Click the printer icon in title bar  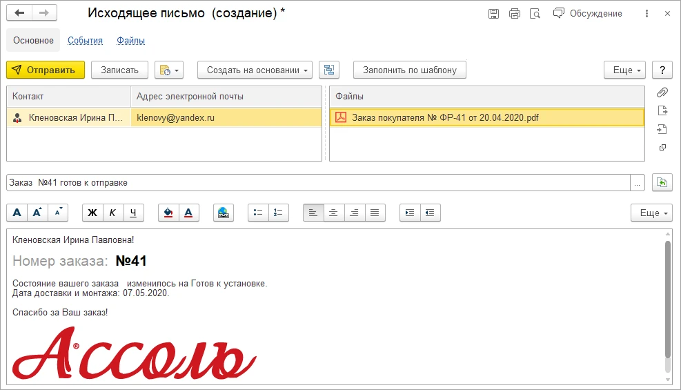pos(514,14)
